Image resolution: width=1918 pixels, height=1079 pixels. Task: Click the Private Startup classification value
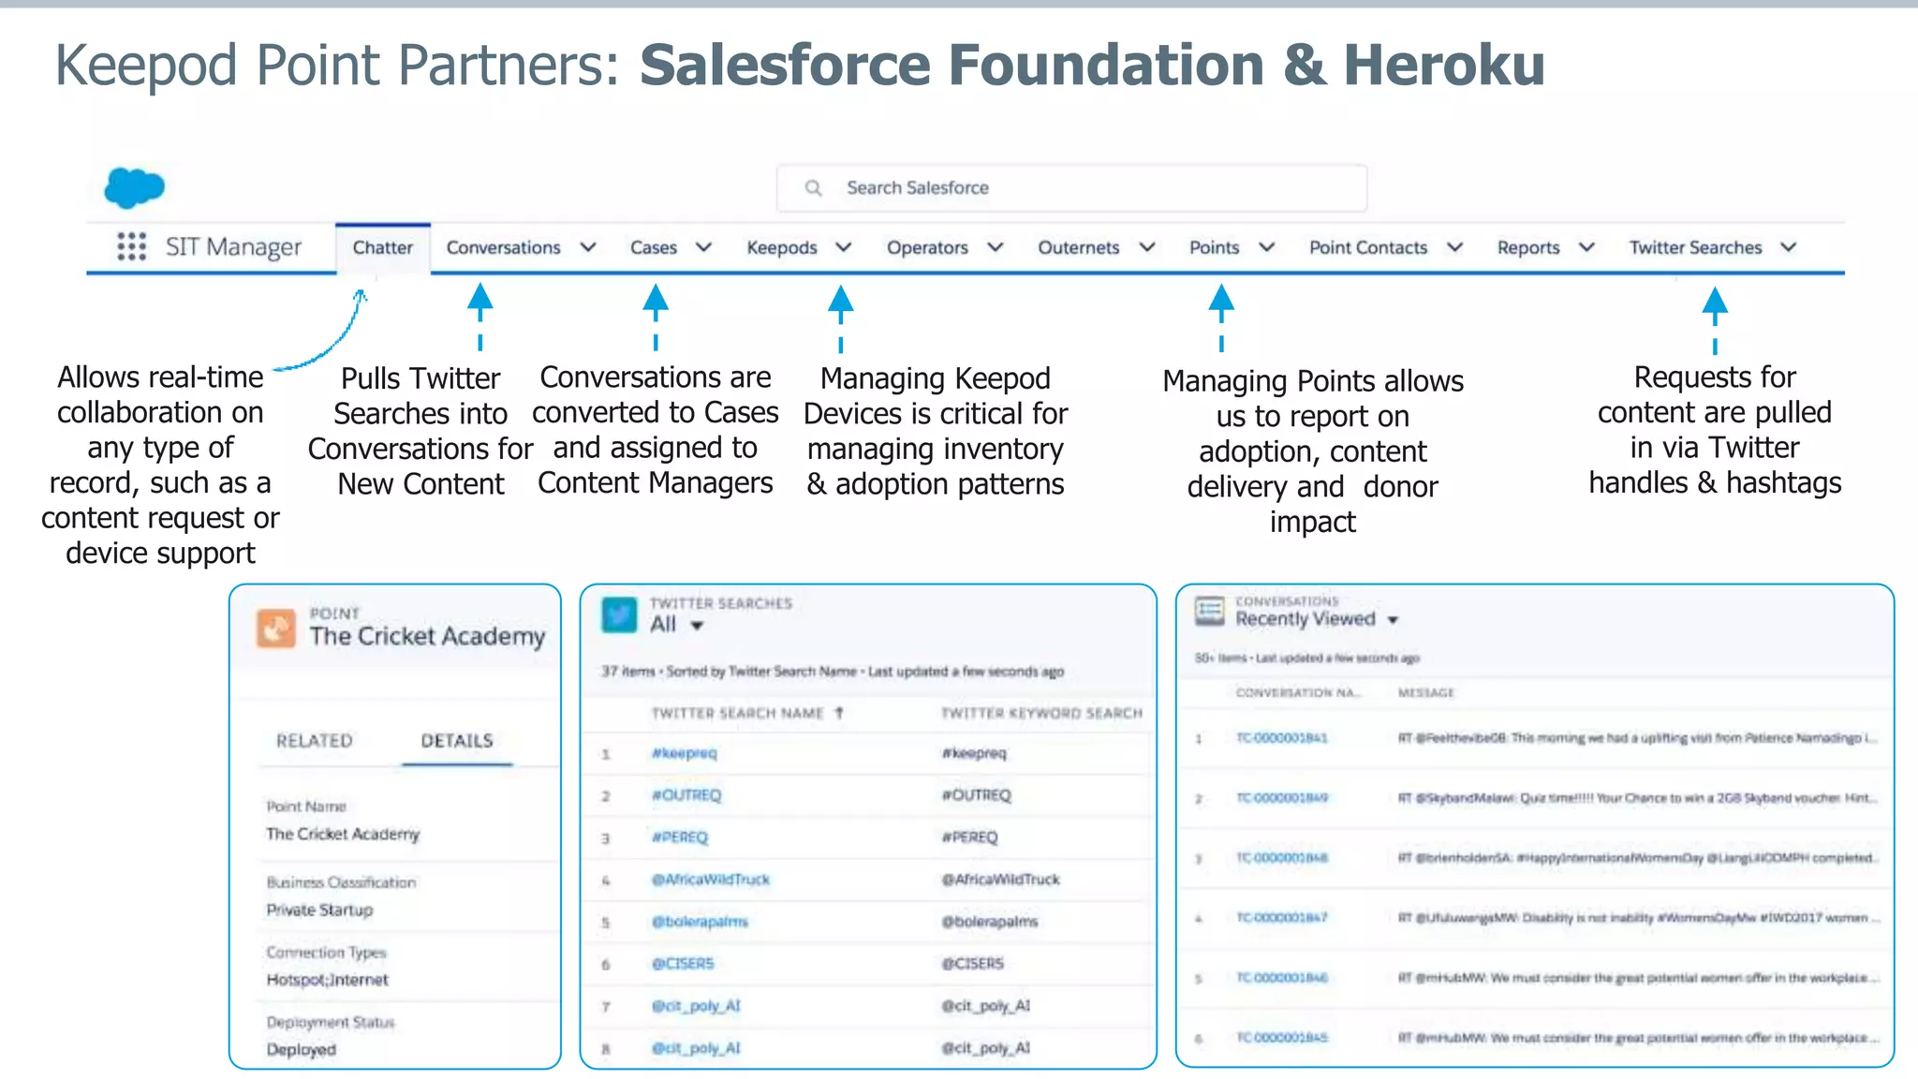(319, 909)
